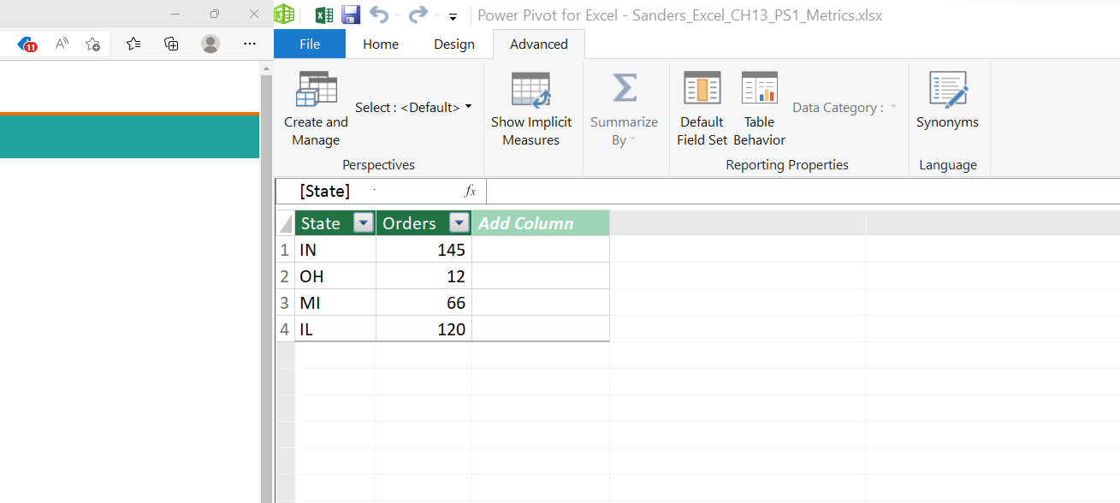Open the undo history dropdown arrow

397,16
